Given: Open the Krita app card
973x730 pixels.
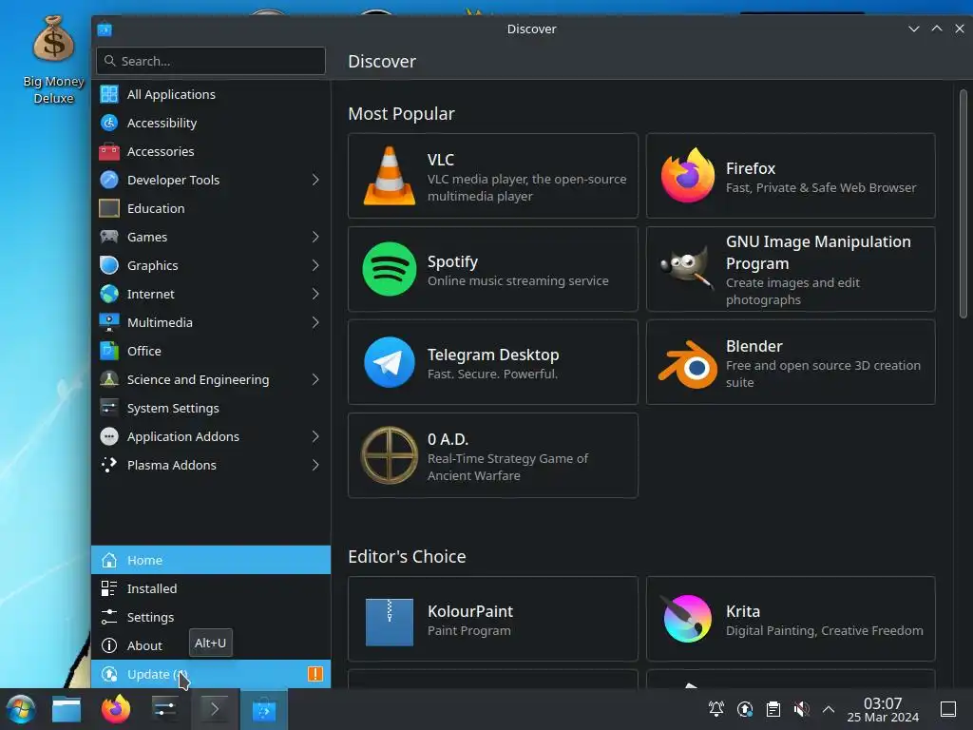Looking at the screenshot, I should click(x=791, y=619).
